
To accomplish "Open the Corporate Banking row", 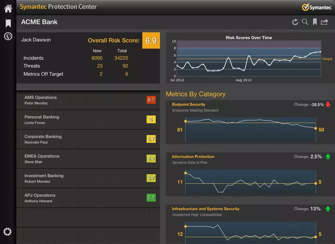I will [88, 139].
